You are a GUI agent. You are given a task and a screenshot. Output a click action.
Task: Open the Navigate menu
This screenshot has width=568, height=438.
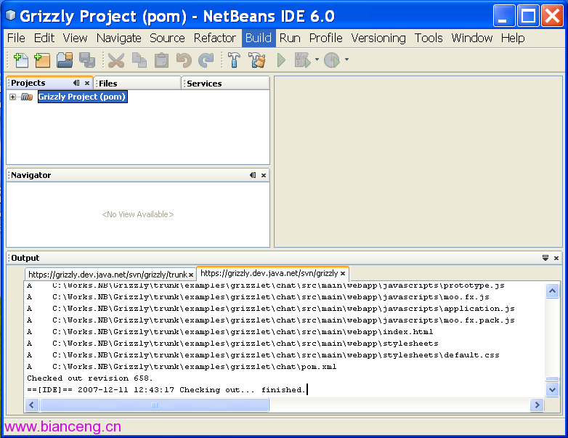pos(119,38)
